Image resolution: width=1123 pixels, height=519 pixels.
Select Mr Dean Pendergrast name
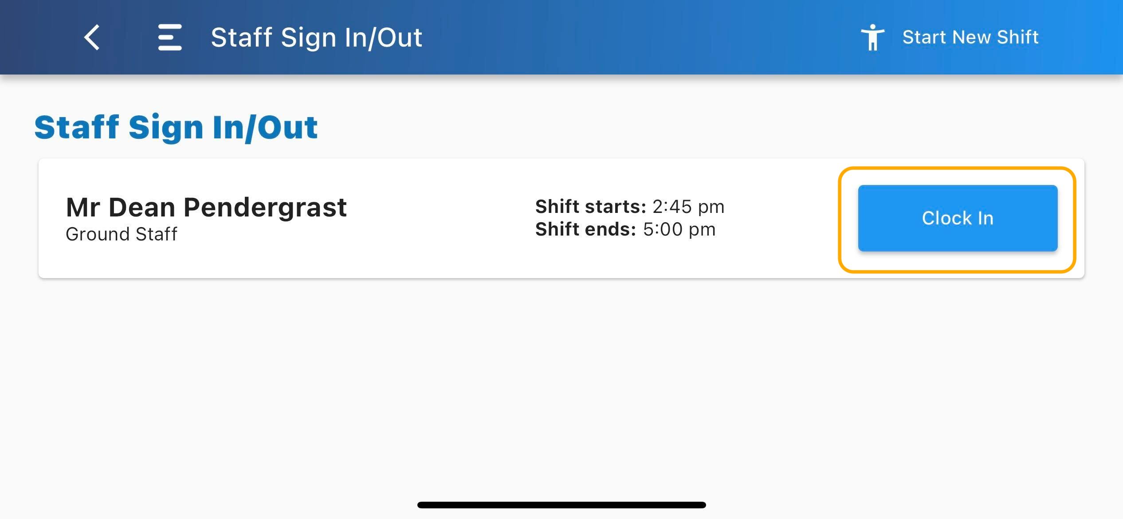coord(206,207)
